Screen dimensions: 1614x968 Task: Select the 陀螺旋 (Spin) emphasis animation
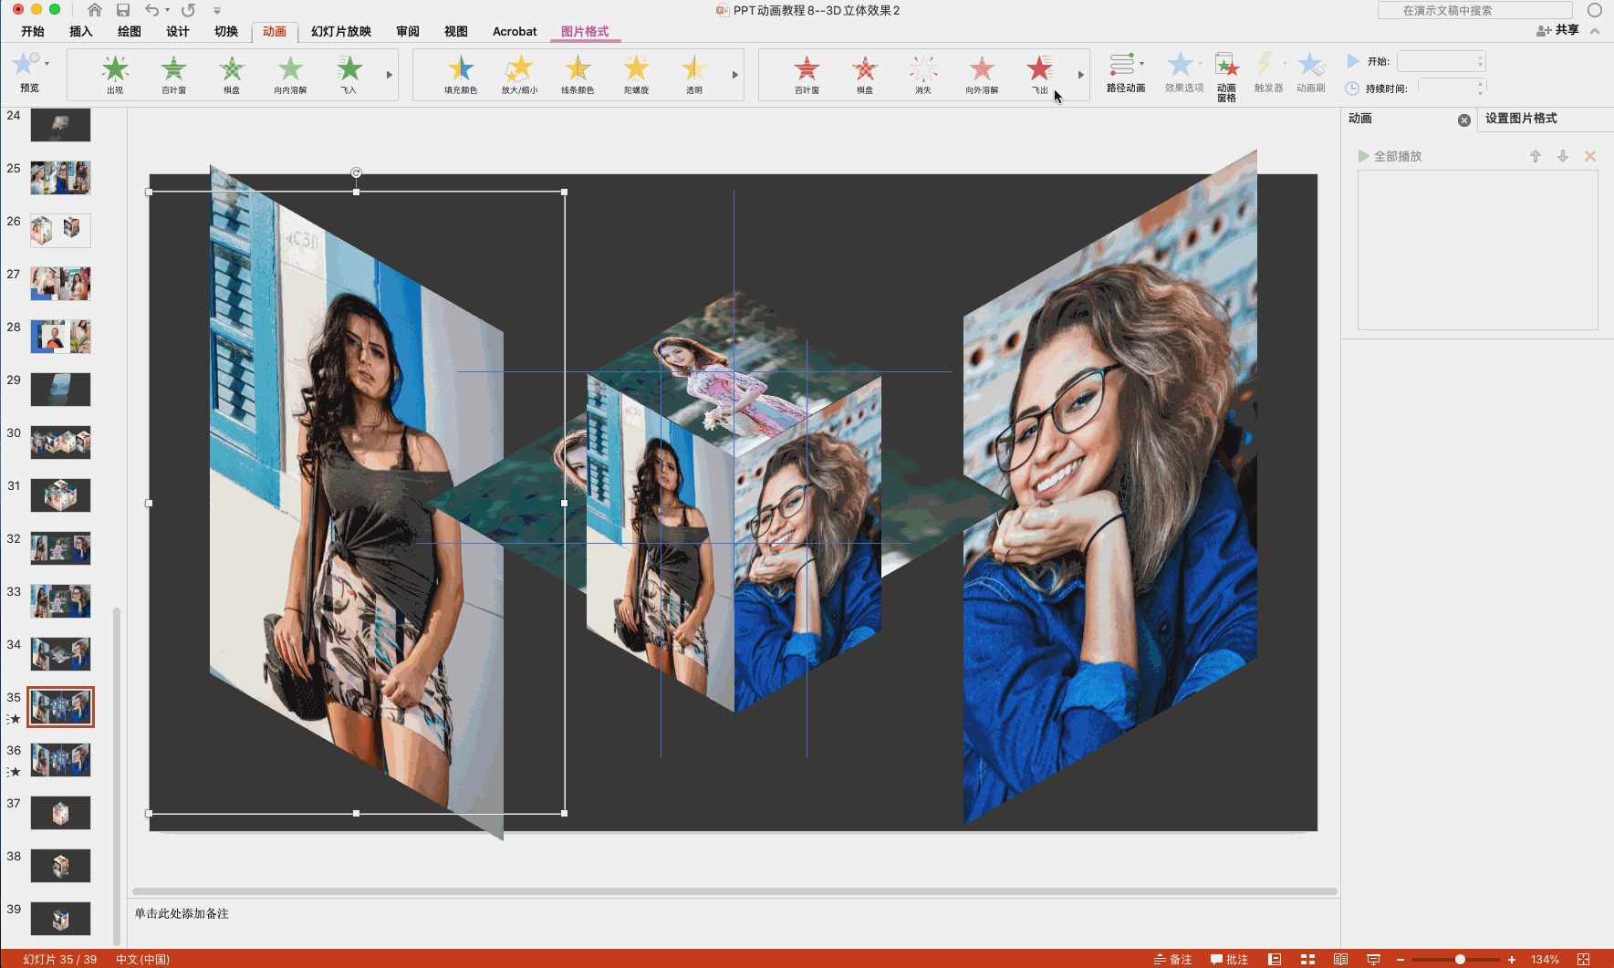point(636,72)
